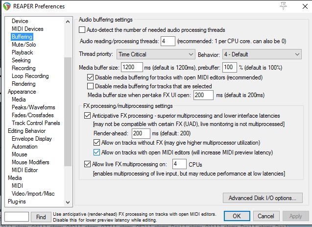Toggle allow on tracks without FX
Viewport: 312px width, 227px height.
coord(96,143)
